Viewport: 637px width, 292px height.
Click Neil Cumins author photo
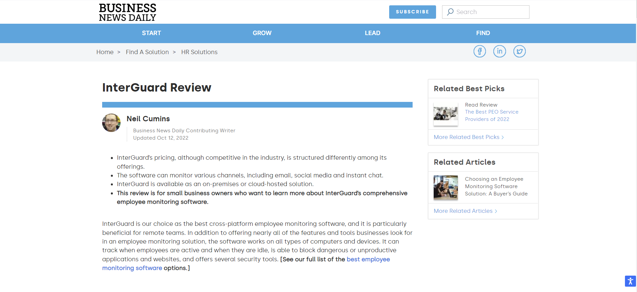(x=111, y=123)
